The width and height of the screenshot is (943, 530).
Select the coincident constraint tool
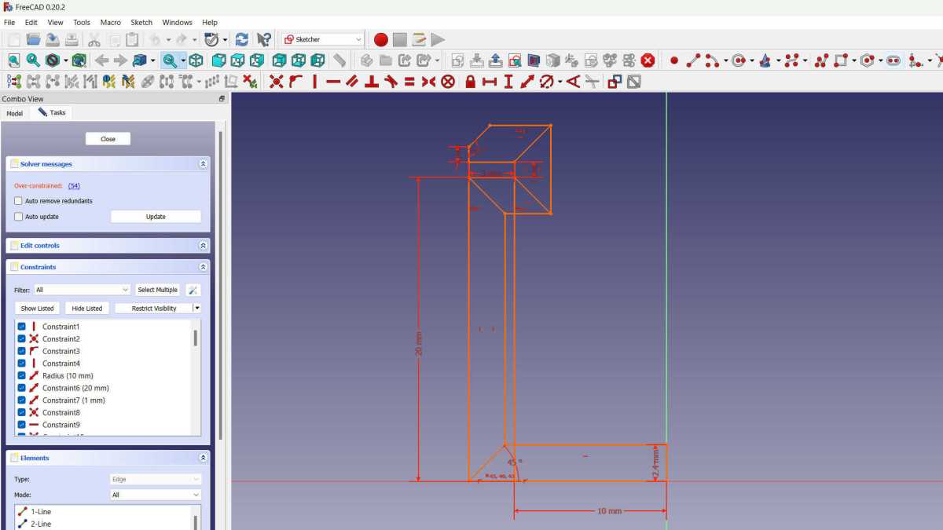coord(277,81)
